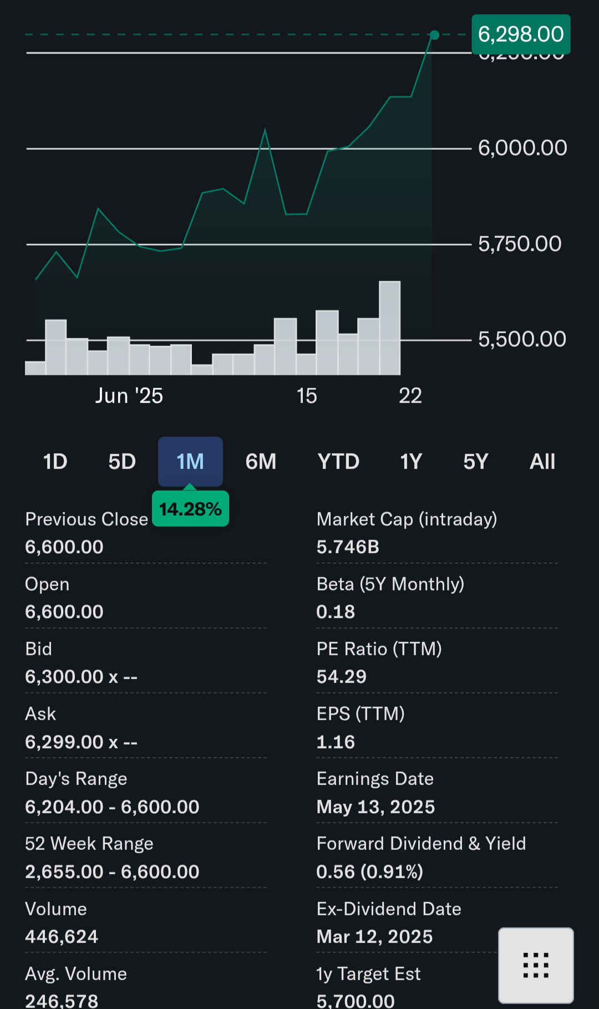Click the Market Cap value 5.746B

click(x=348, y=547)
